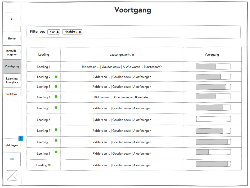Click the progress bar of Leerling 4
The width and height of the screenshot is (250, 188).
[213, 97]
